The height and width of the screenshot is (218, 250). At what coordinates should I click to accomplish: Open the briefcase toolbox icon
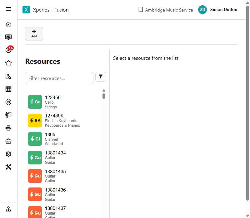point(8,141)
